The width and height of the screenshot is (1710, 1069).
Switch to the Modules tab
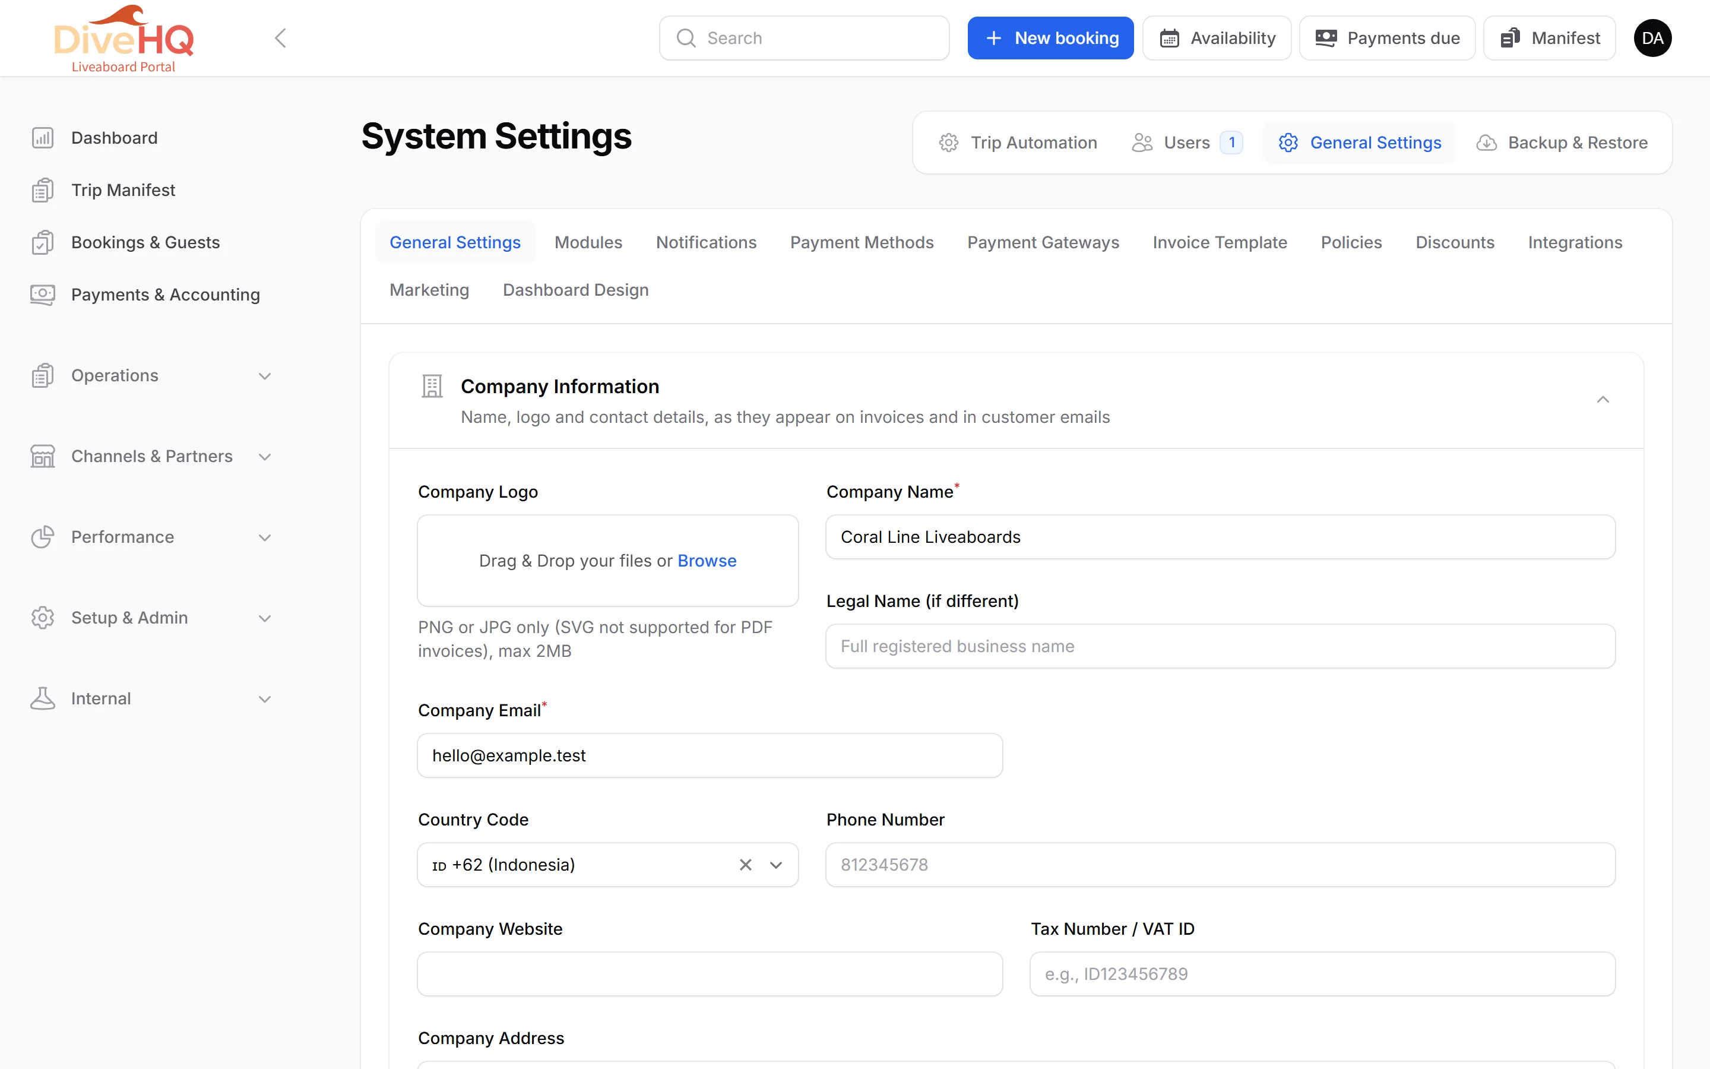(x=588, y=242)
